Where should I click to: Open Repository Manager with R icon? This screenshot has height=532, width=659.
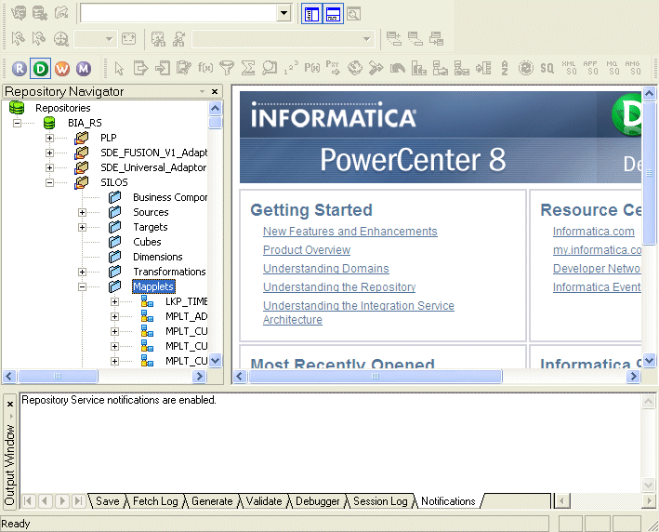20,68
